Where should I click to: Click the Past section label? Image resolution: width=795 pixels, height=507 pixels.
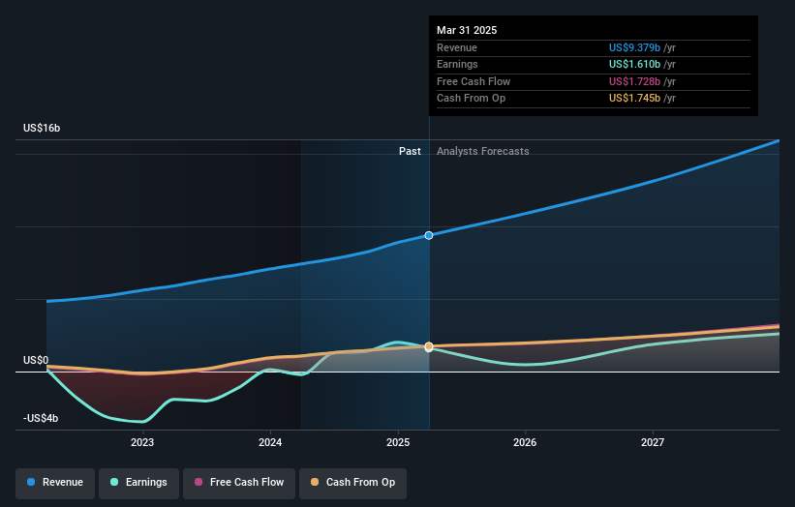coord(410,151)
